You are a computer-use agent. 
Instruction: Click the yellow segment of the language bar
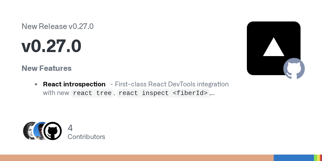319,158
